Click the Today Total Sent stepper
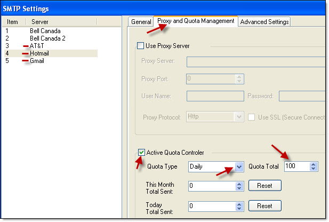 tap(239, 205)
